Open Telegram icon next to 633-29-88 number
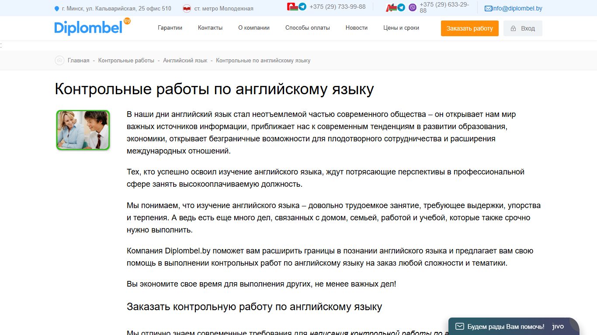Viewport: 597px width, 335px height. pyautogui.click(x=401, y=7)
